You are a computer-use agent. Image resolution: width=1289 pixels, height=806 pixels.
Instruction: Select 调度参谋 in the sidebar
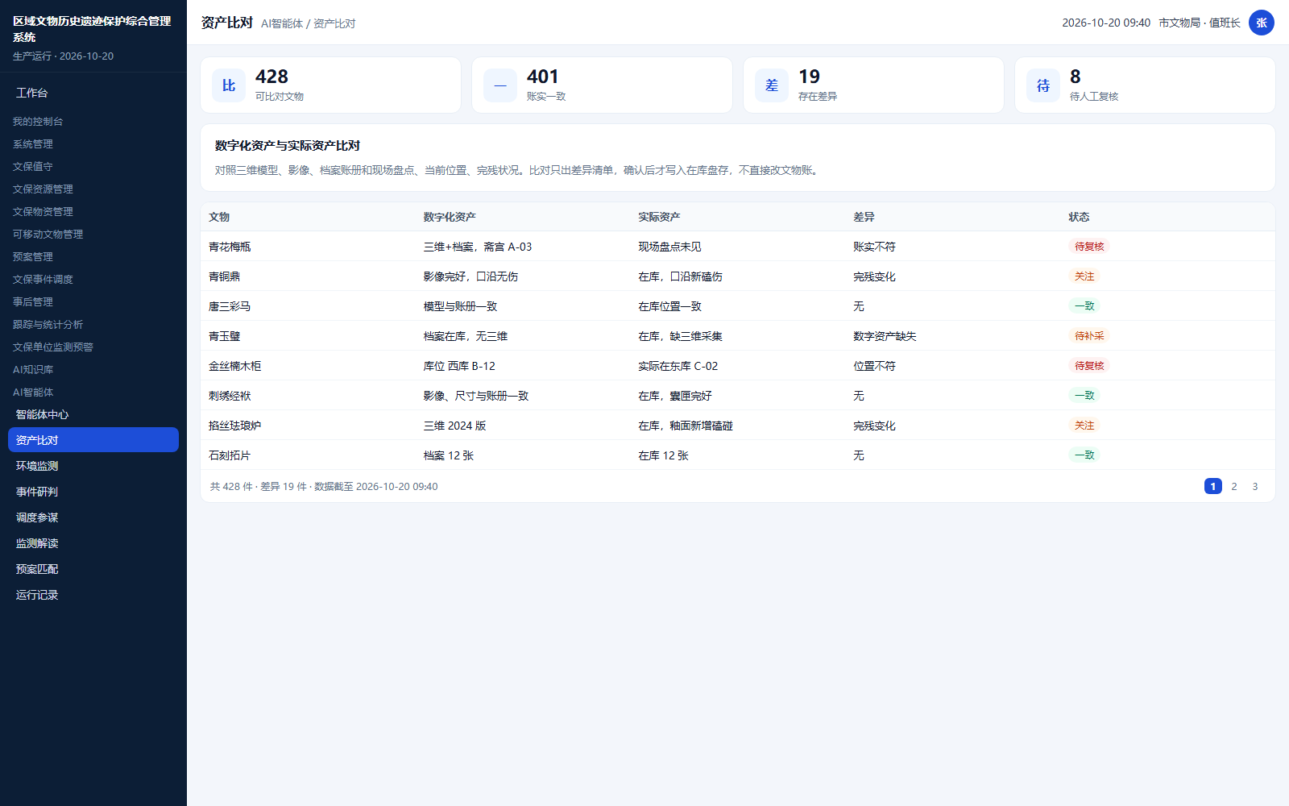tap(93, 517)
